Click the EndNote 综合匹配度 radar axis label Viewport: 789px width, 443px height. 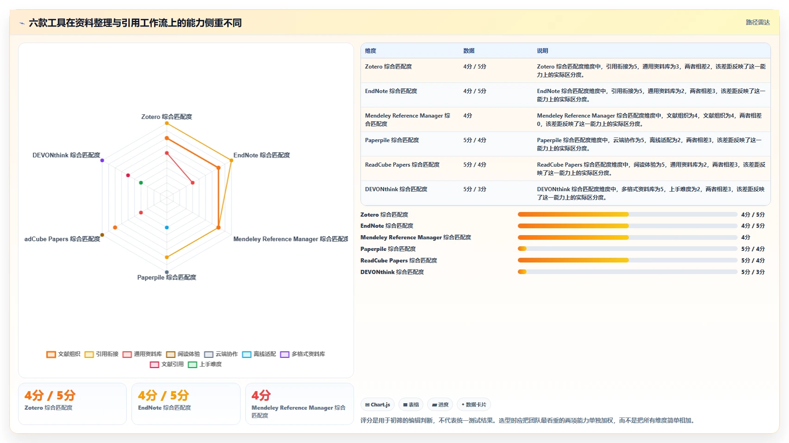[x=261, y=155]
